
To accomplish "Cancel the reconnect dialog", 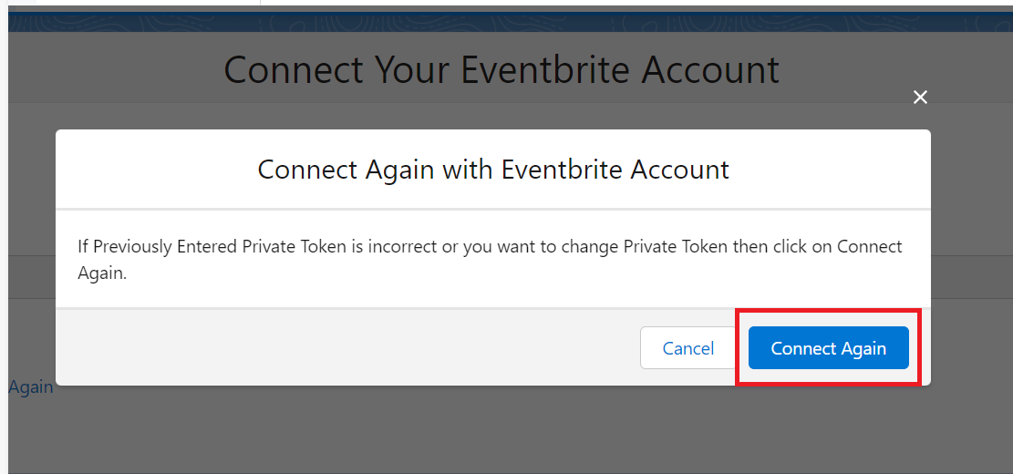I will pos(688,348).
